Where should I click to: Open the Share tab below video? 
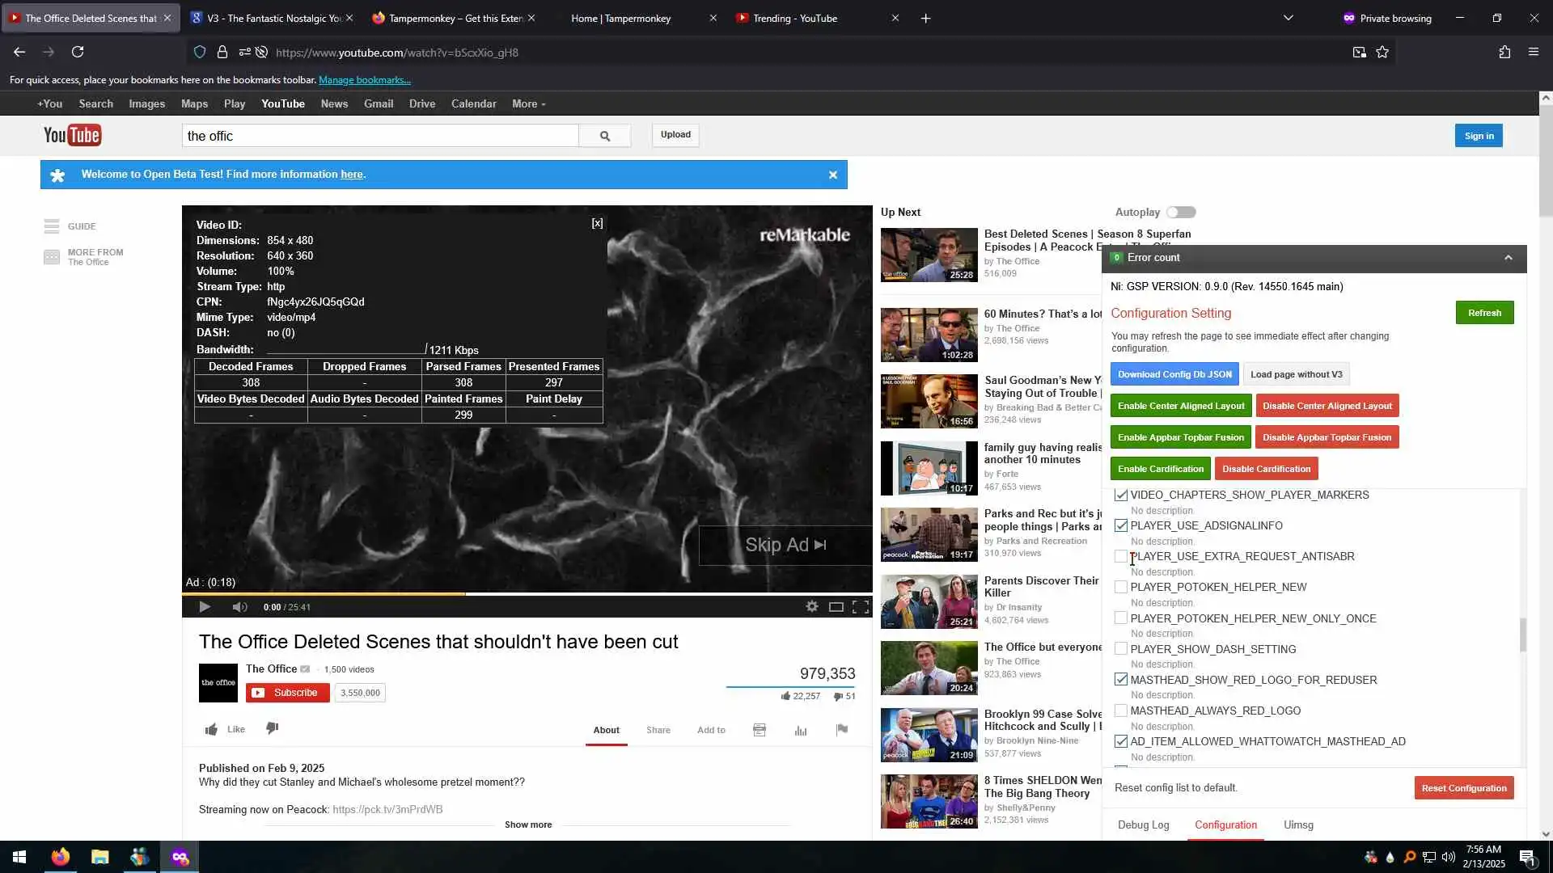tap(658, 730)
